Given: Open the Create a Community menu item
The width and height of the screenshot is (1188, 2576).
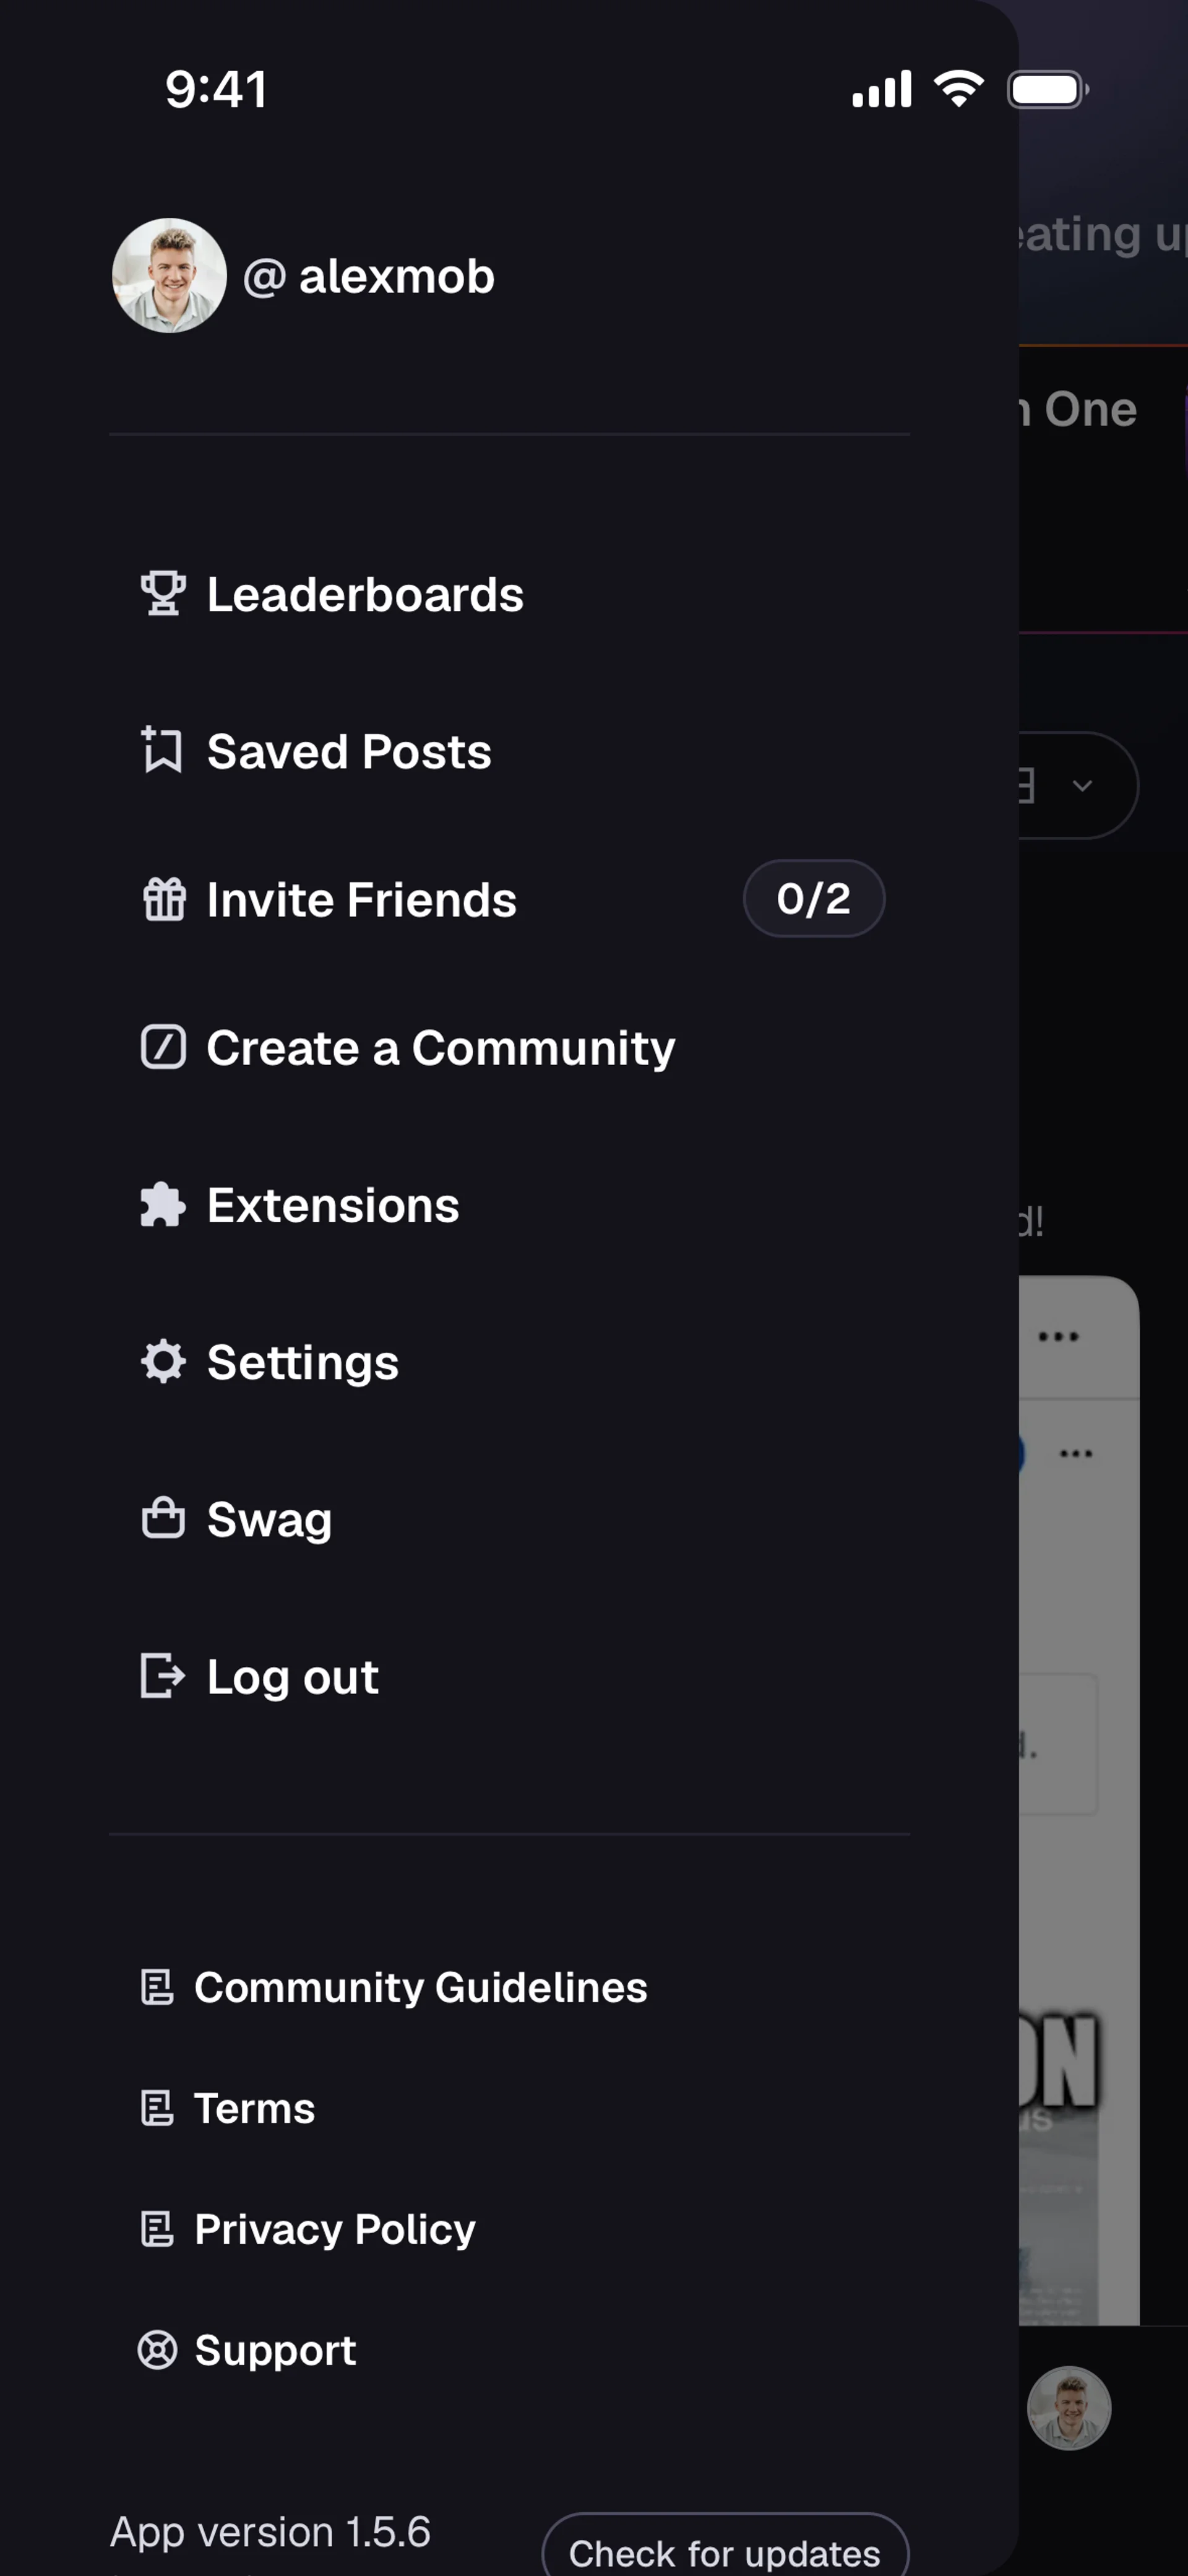Looking at the screenshot, I should point(440,1048).
